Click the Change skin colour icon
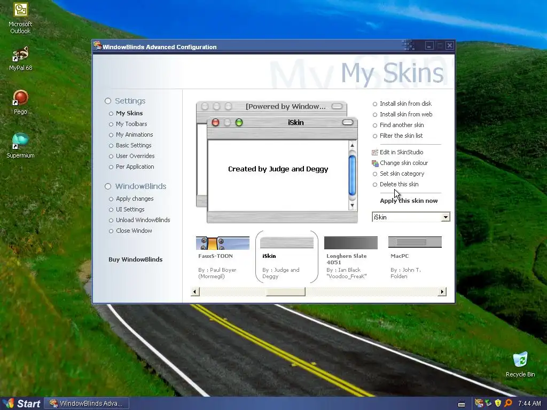 click(375, 163)
